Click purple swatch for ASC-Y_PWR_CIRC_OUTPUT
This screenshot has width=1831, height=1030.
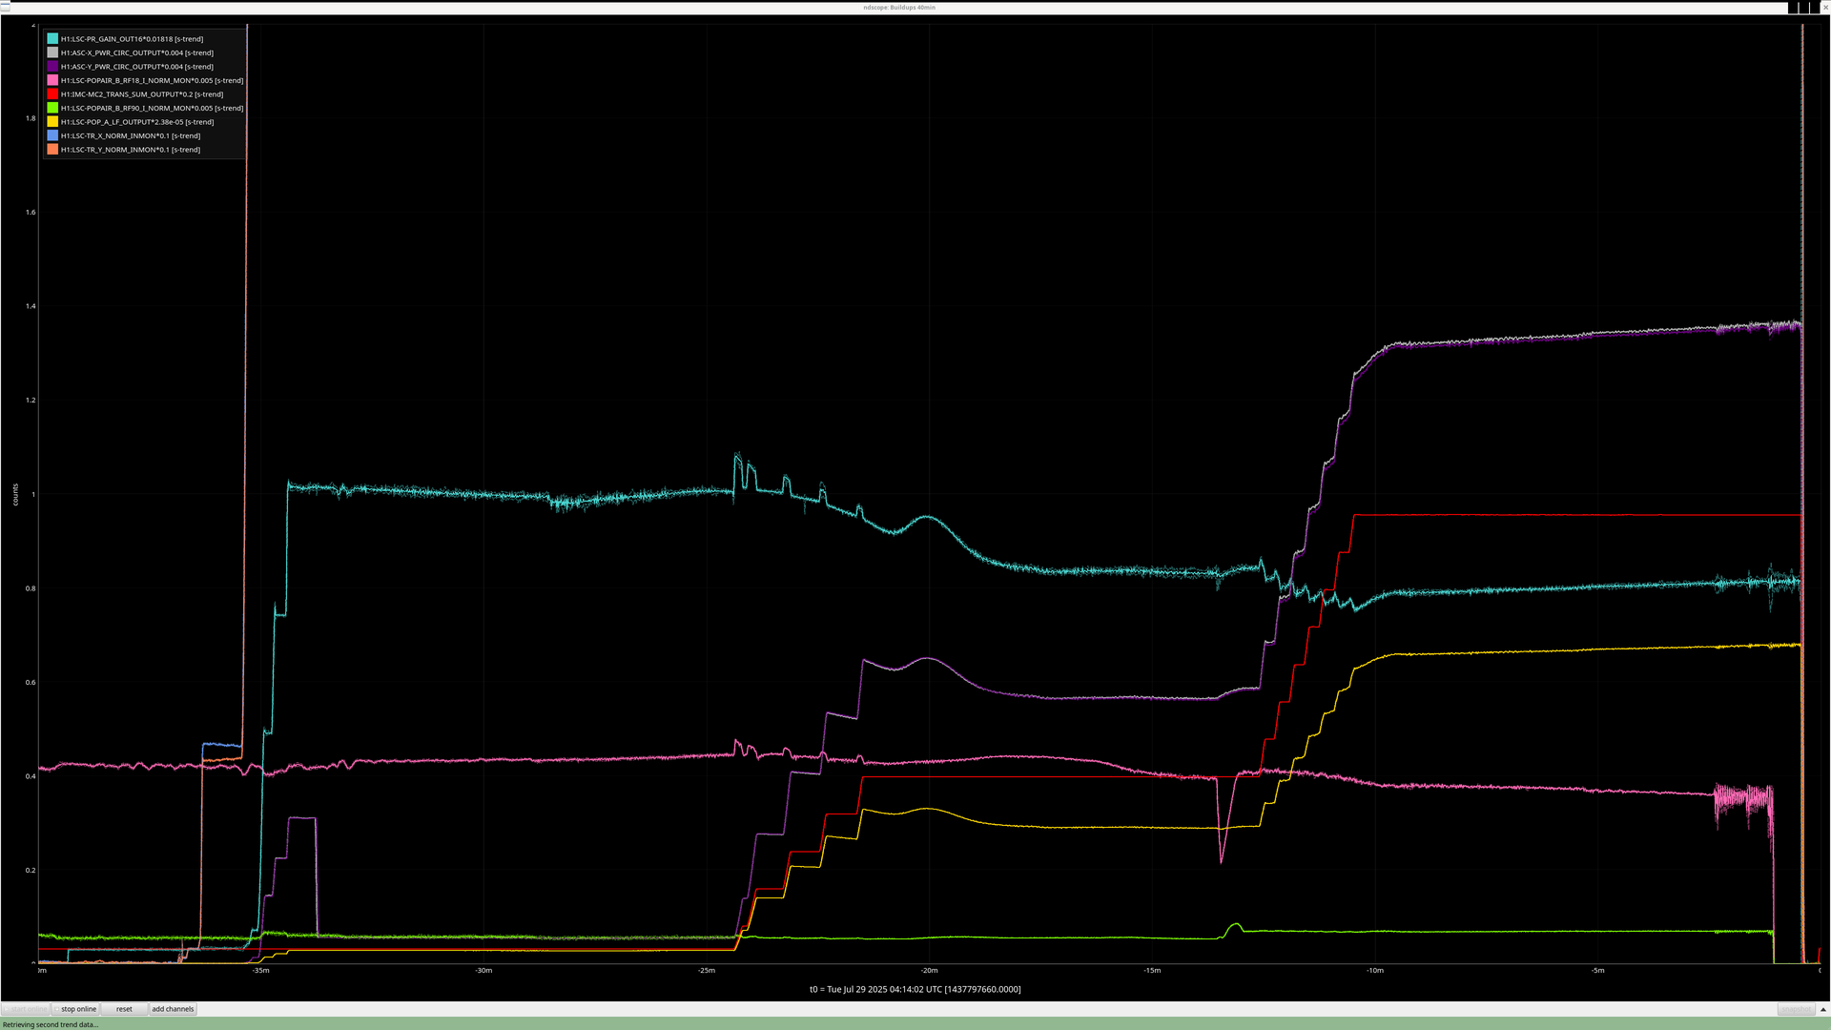(x=52, y=67)
